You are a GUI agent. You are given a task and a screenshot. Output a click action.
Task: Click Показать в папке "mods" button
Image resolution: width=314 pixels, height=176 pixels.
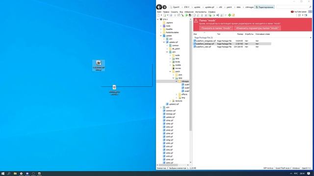216,28
